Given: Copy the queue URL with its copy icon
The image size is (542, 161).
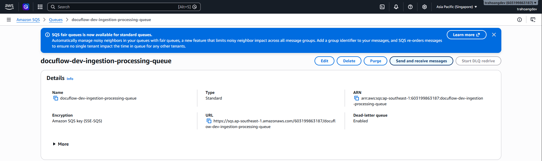Looking at the screenshot, I should [x=209, y=121].
